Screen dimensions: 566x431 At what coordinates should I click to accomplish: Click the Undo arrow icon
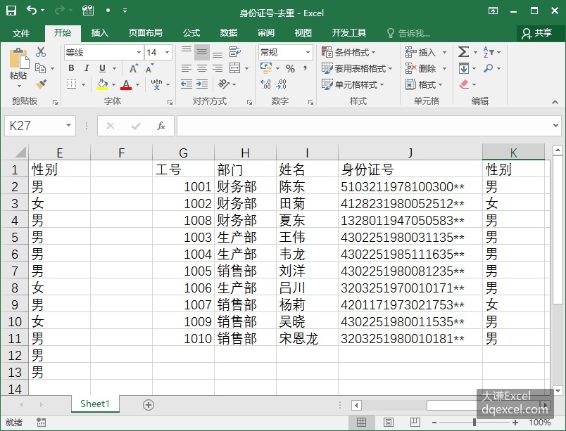pos(32,11)
